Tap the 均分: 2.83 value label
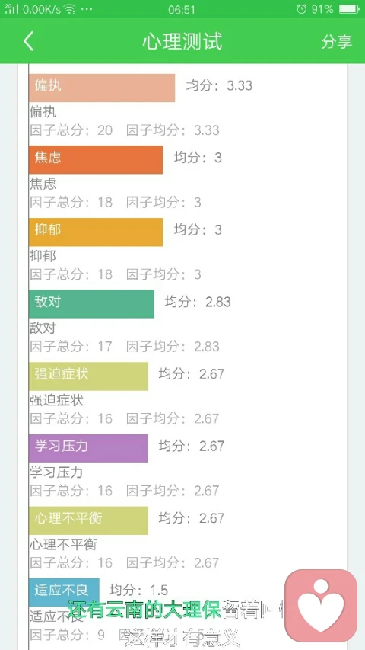365x650 pixels. (x=198, y=302)
